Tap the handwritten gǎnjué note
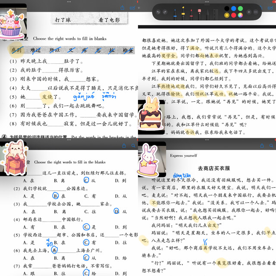Image resolution: width=276 pixels, height=276 pixels. (x=84, y=97)
